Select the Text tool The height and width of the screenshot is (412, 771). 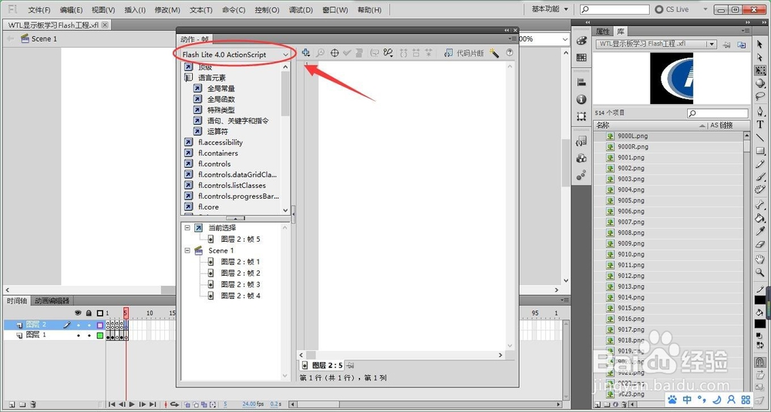(760, 125)
